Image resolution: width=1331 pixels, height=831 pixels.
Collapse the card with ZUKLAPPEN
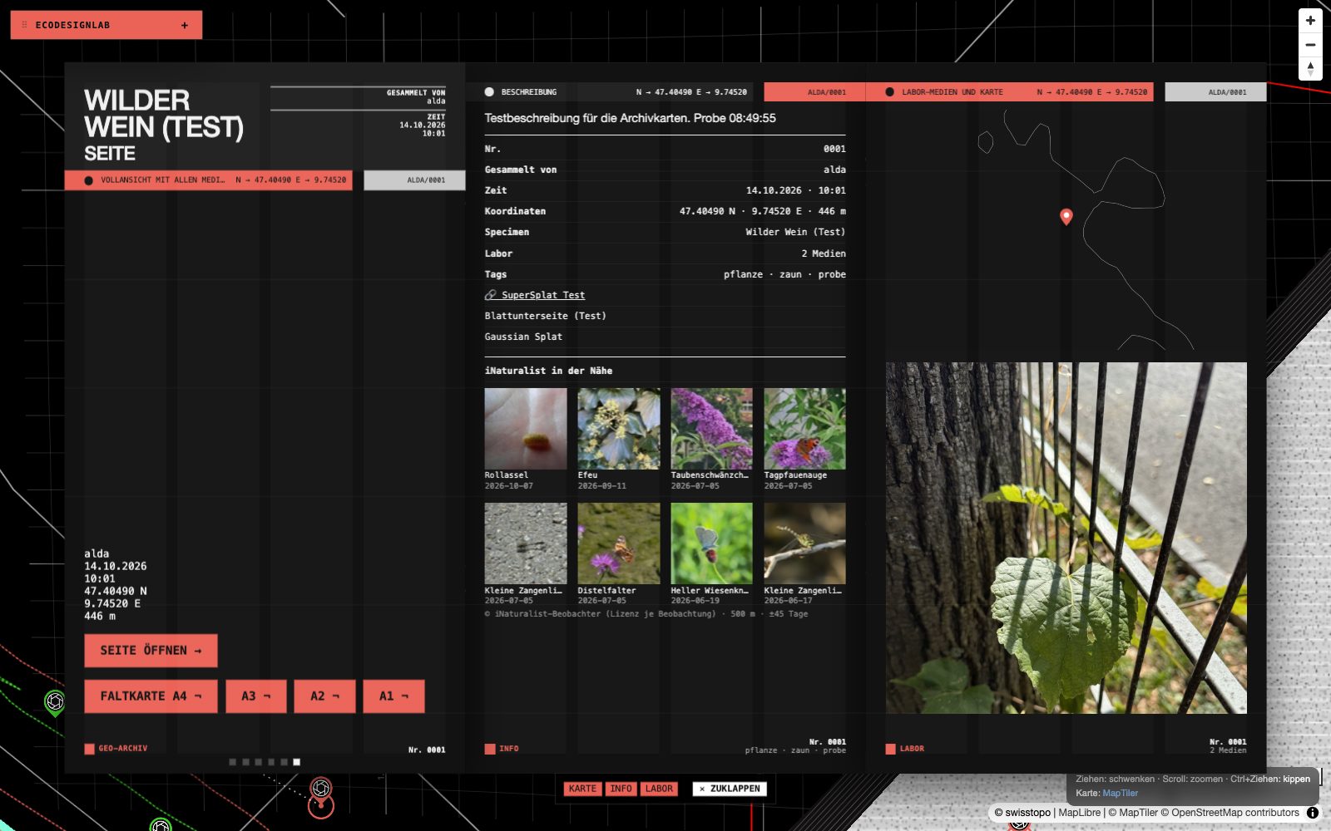[730, 789]
